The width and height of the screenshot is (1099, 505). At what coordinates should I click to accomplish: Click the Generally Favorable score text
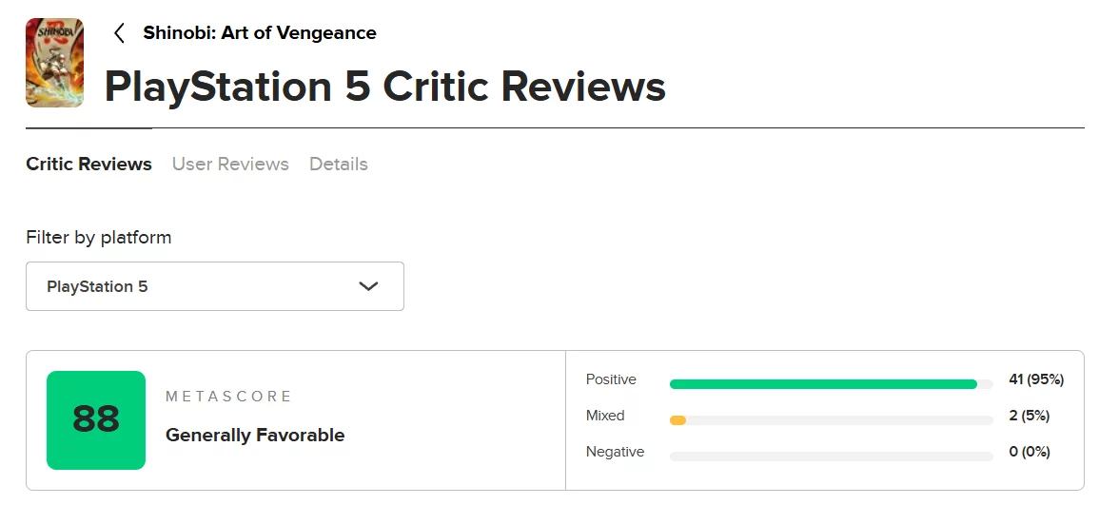pyautogui.click(x=255, y=436)
